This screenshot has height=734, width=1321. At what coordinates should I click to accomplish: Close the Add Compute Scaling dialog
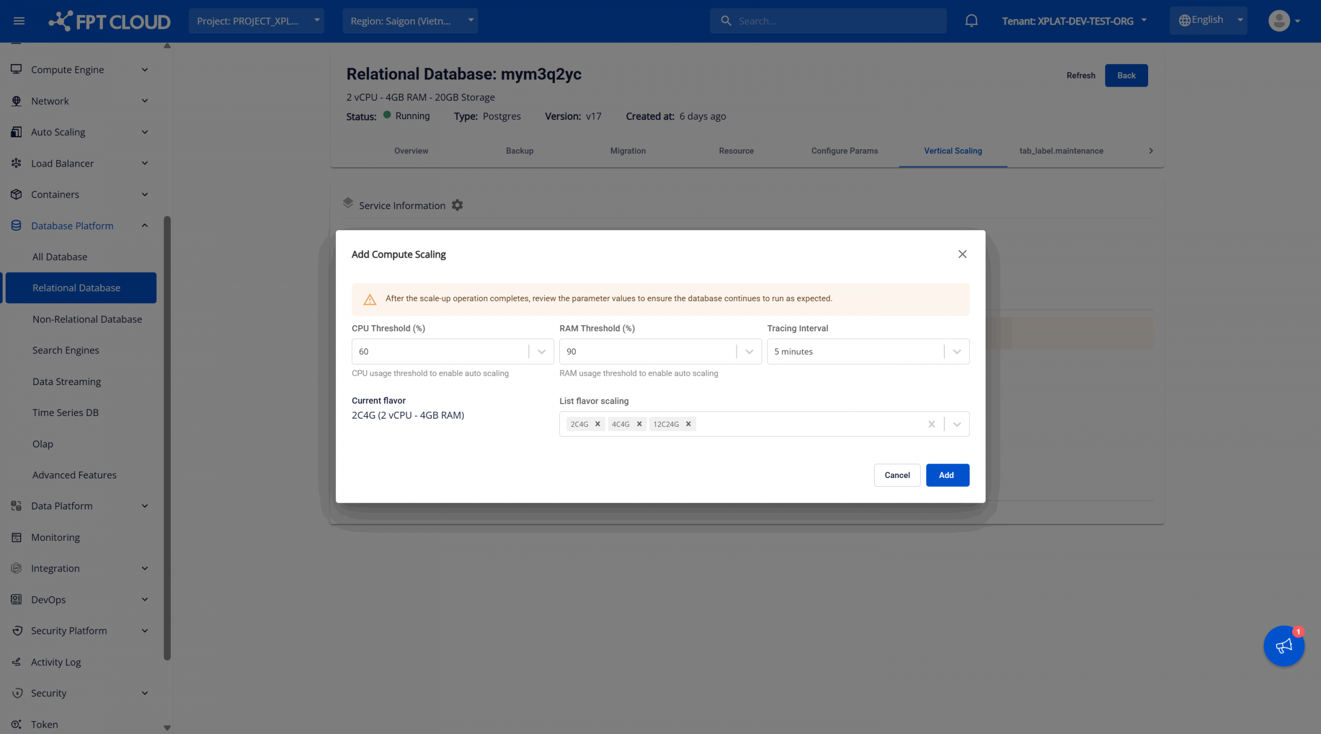962,254
